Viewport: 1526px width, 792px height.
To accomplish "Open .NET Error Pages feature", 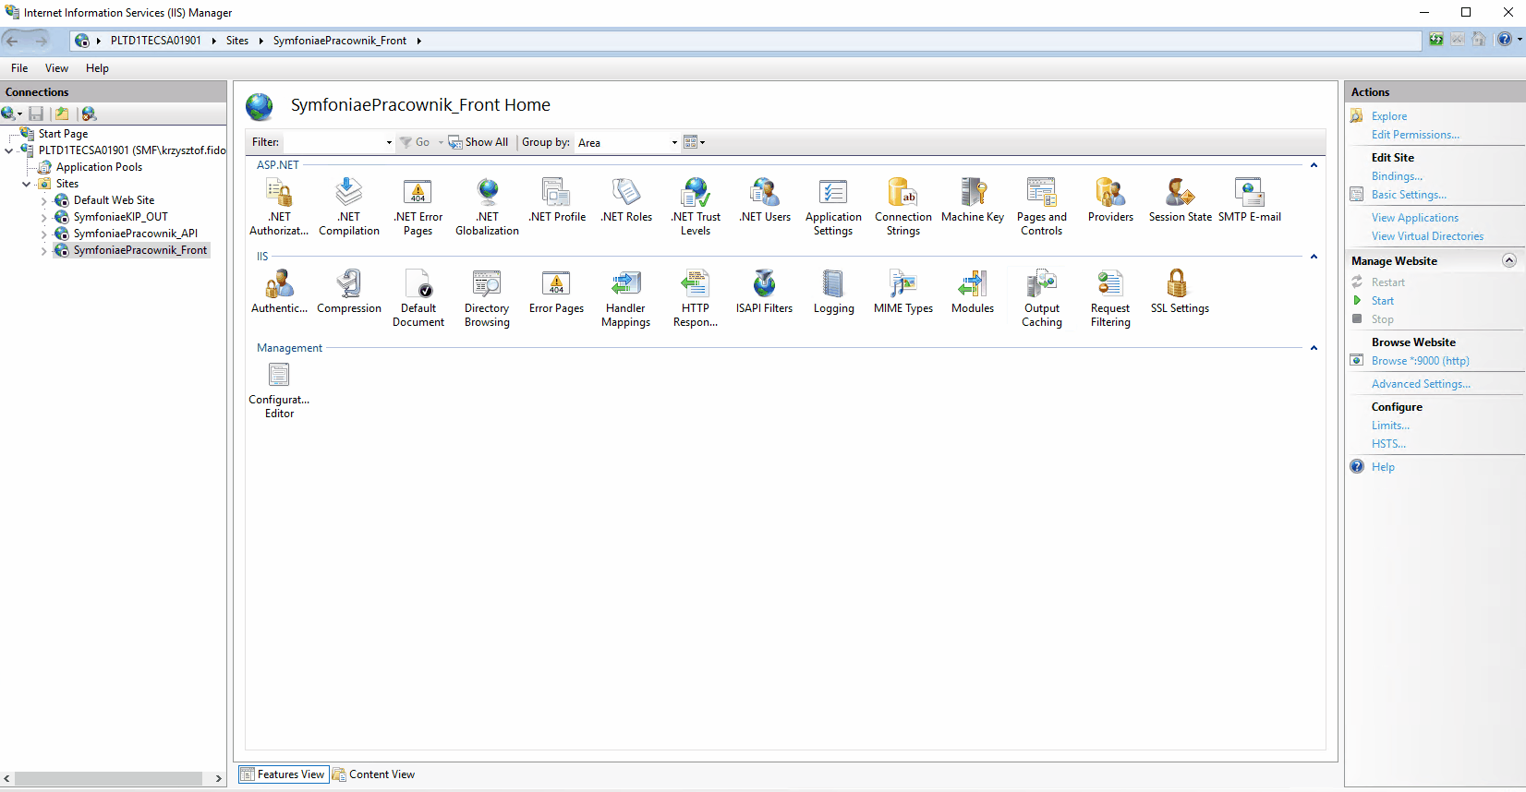I will [x=418, y=207].
